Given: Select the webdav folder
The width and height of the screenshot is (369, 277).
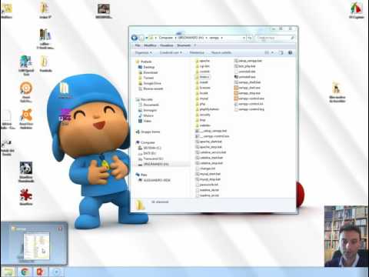Looking at the screenshot, I should [203, 125].
